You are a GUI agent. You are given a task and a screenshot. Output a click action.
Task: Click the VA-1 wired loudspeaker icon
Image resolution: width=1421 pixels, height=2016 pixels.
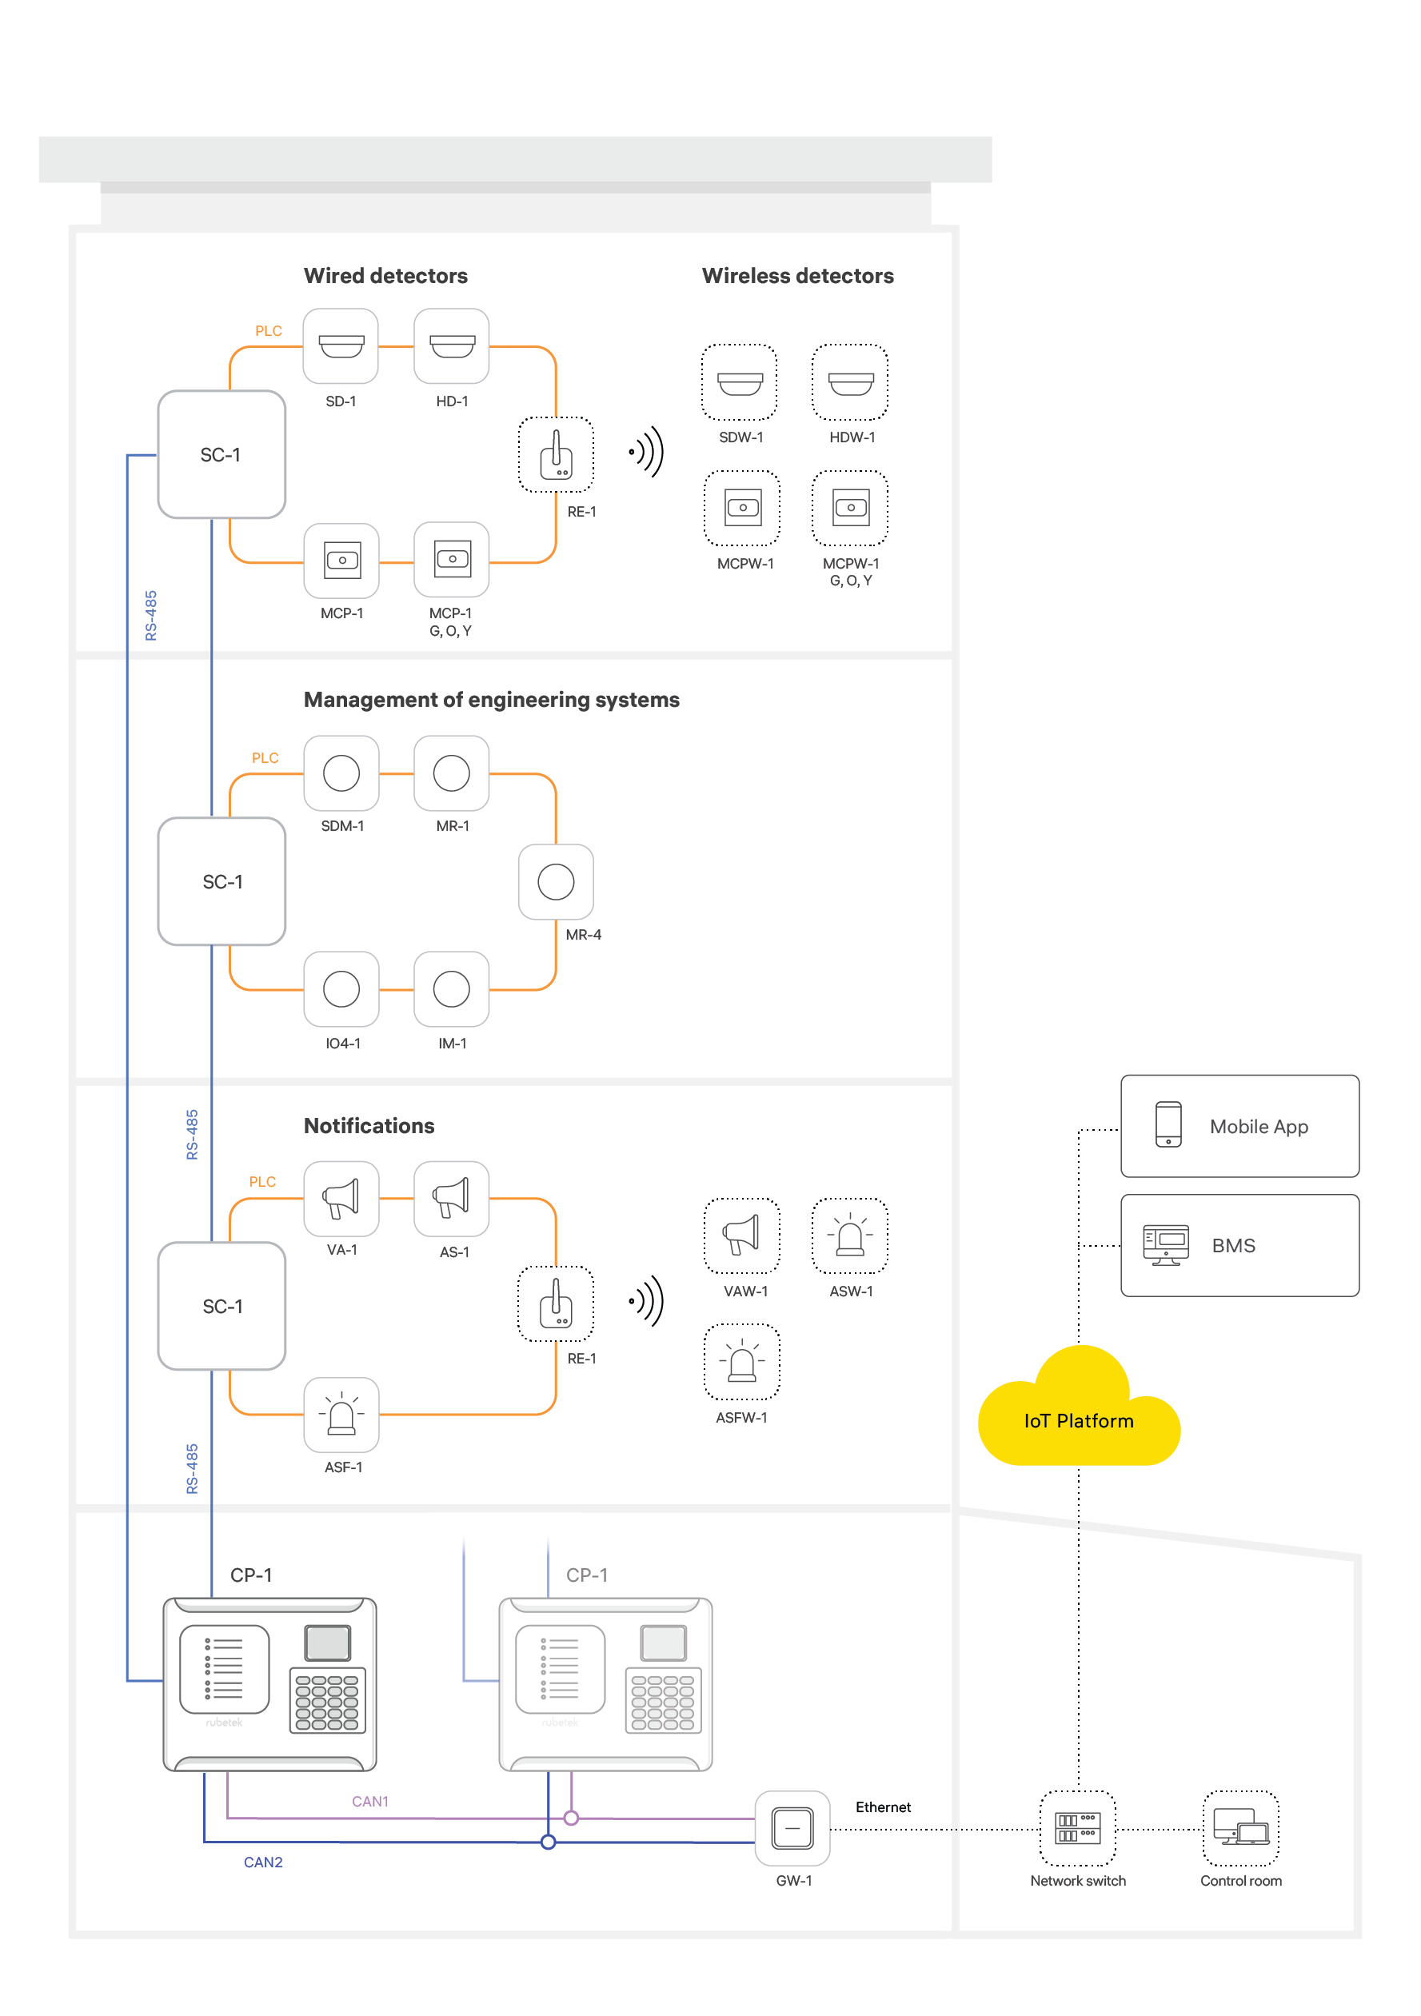point(341,1199)
